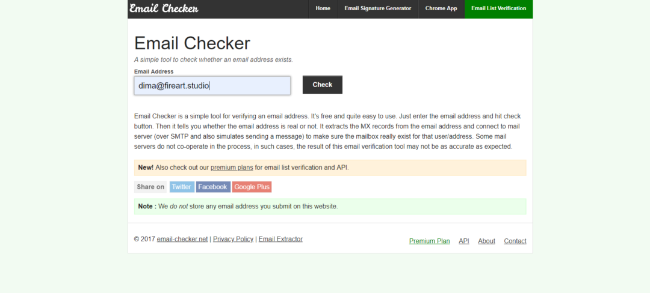Select the green Email List Verification tab

point(498,8)
